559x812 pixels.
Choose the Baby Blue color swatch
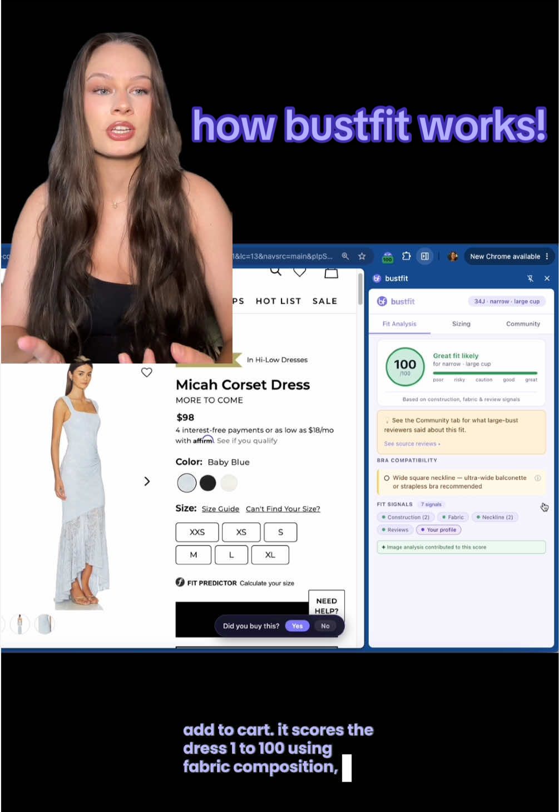click(187, 483)
